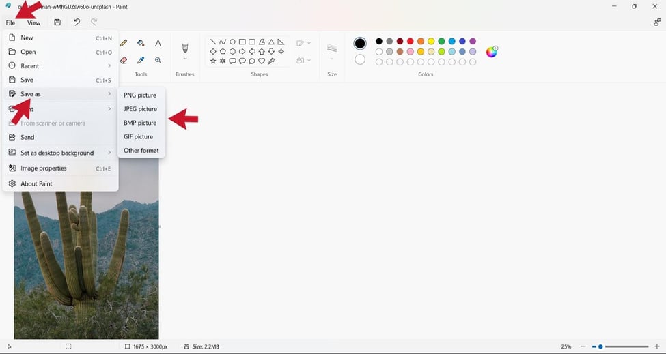Pick the green color swatch
This screenshot has height=354, width=666.
click(441, 41)
